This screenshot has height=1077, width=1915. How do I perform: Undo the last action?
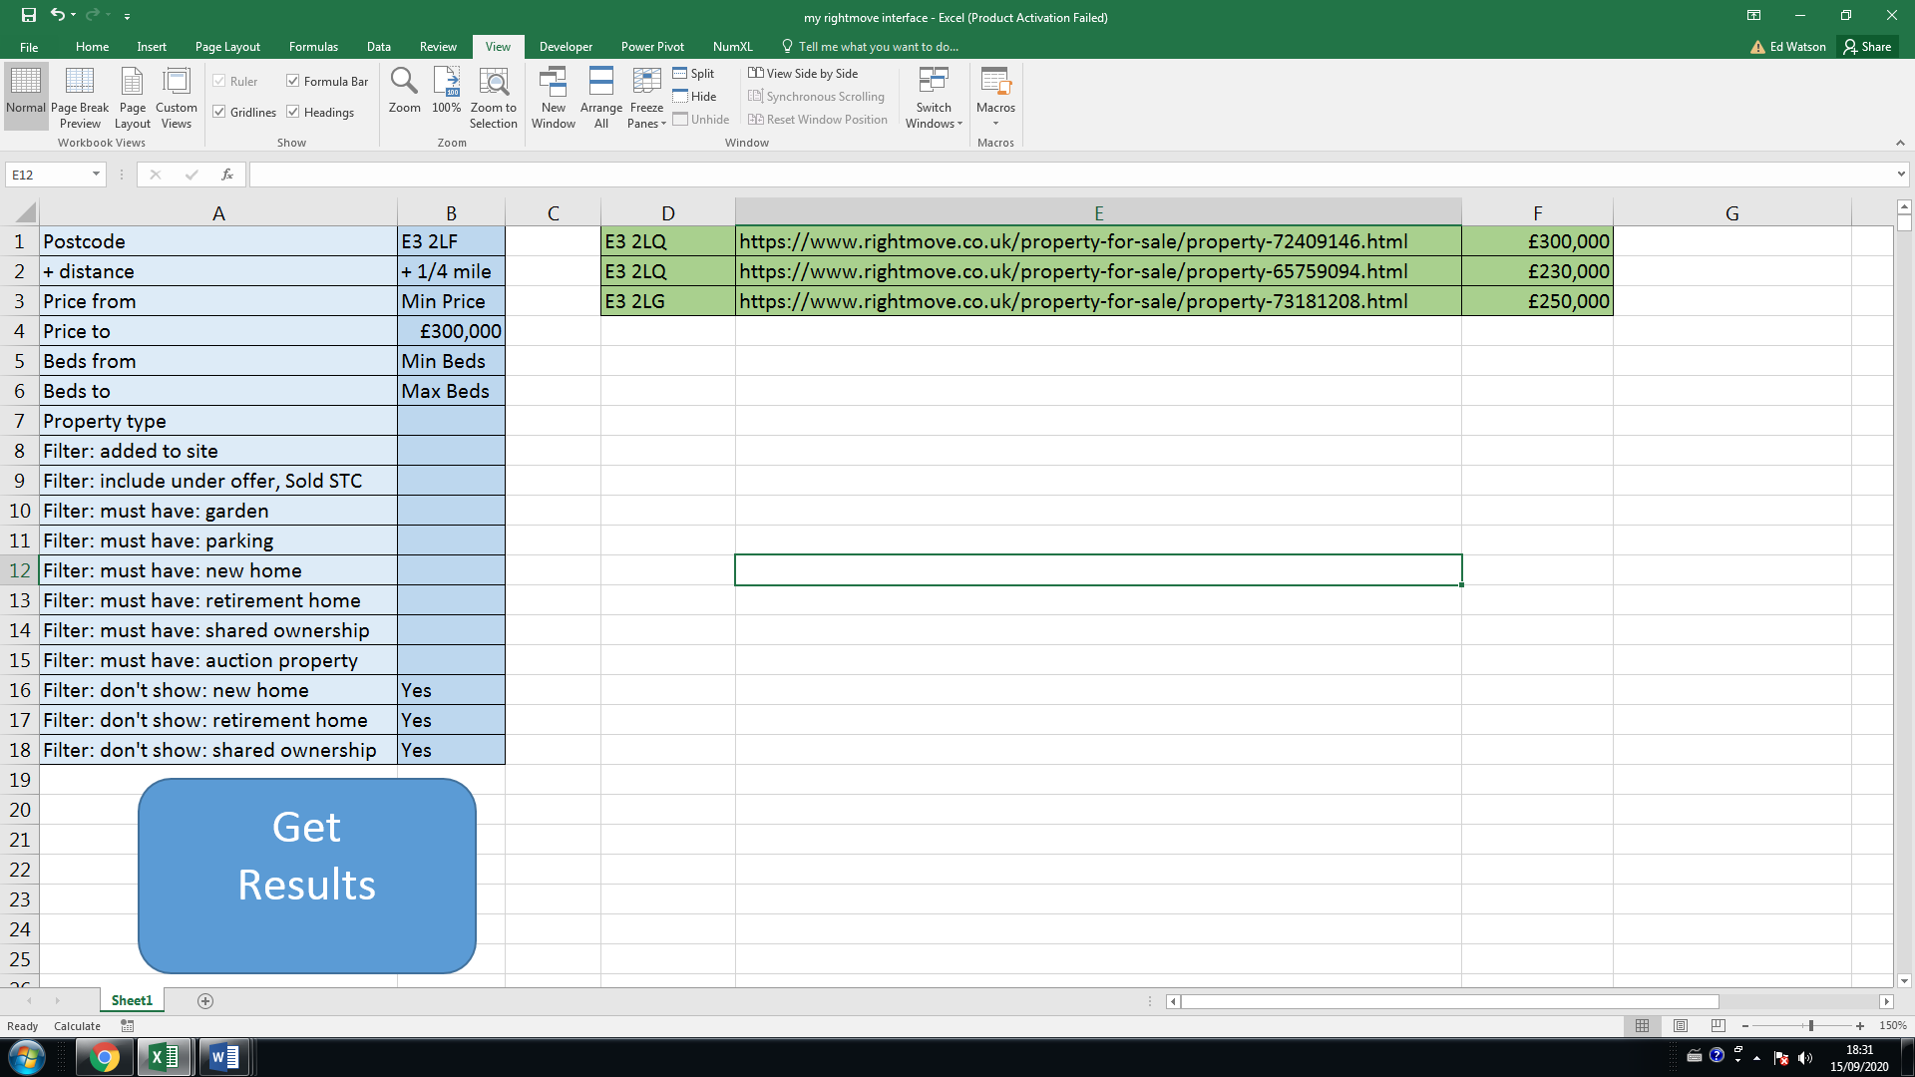coord(57,15)
